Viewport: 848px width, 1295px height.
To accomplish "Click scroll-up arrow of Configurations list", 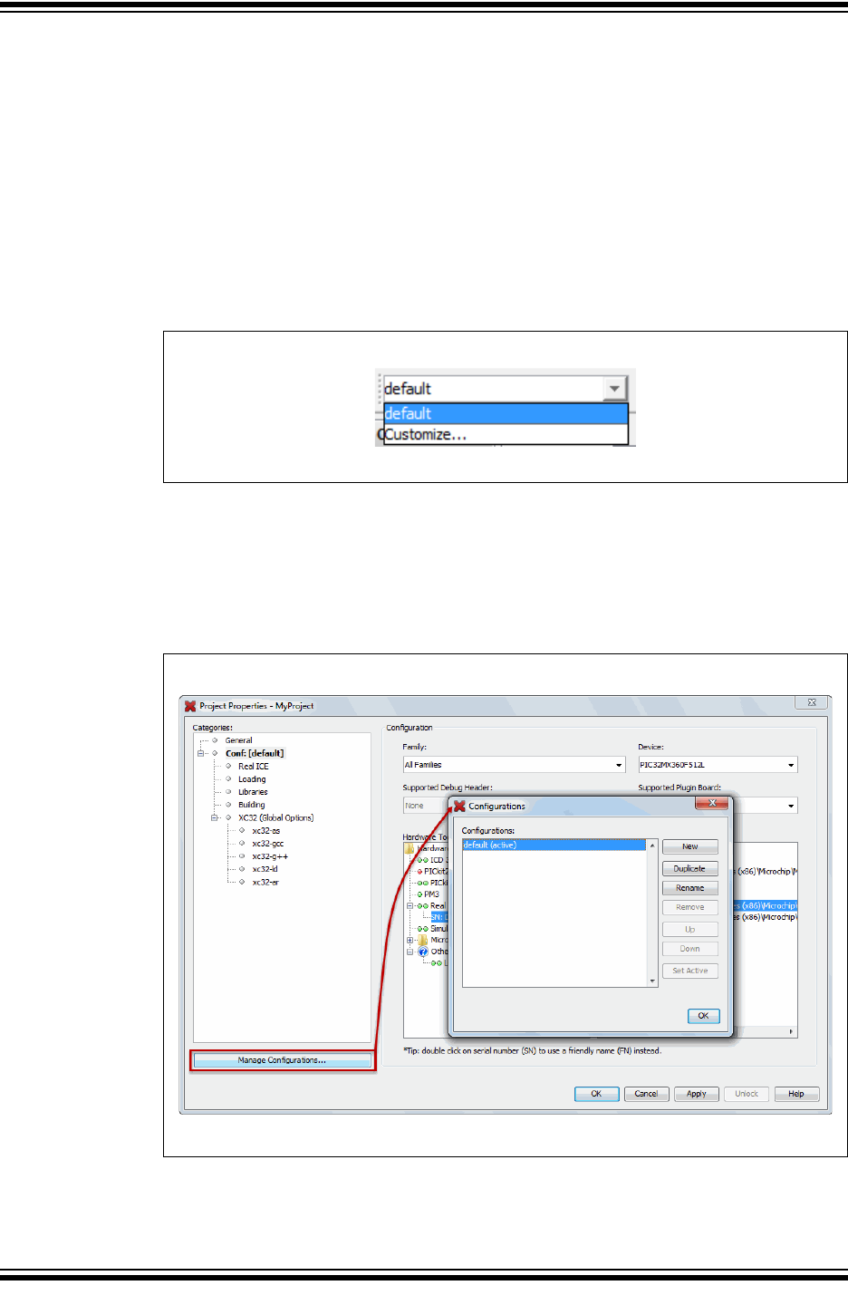I will [x=652, y=846].
